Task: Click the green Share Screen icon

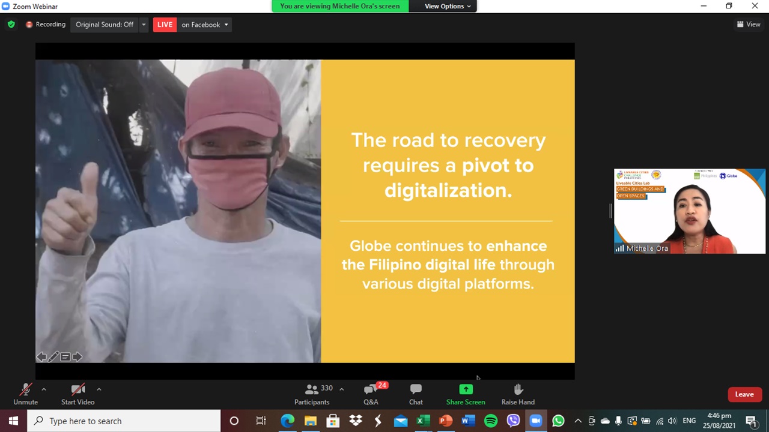Action: coord(466,389)
